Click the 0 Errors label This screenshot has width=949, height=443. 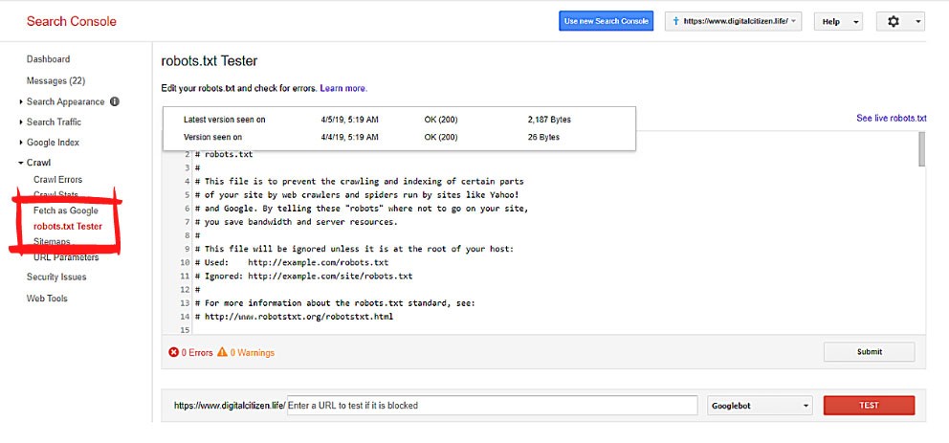pyautogui.click(x=197, y=353)
